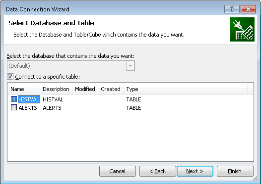Open the database dropdown arrow

coord(130,66)
